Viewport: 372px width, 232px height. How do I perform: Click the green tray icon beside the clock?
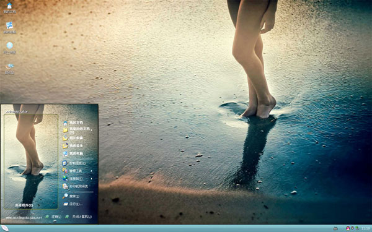point(357,228)
